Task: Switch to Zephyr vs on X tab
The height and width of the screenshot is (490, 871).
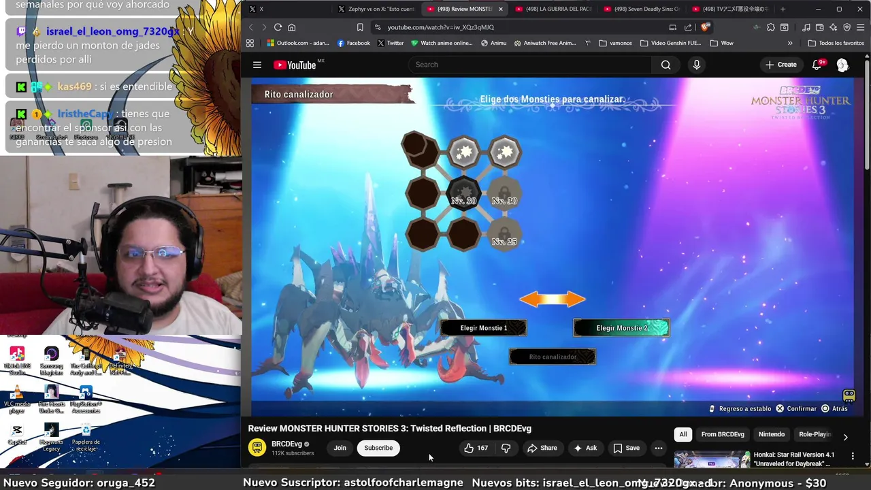Action: tap(378, 9)
